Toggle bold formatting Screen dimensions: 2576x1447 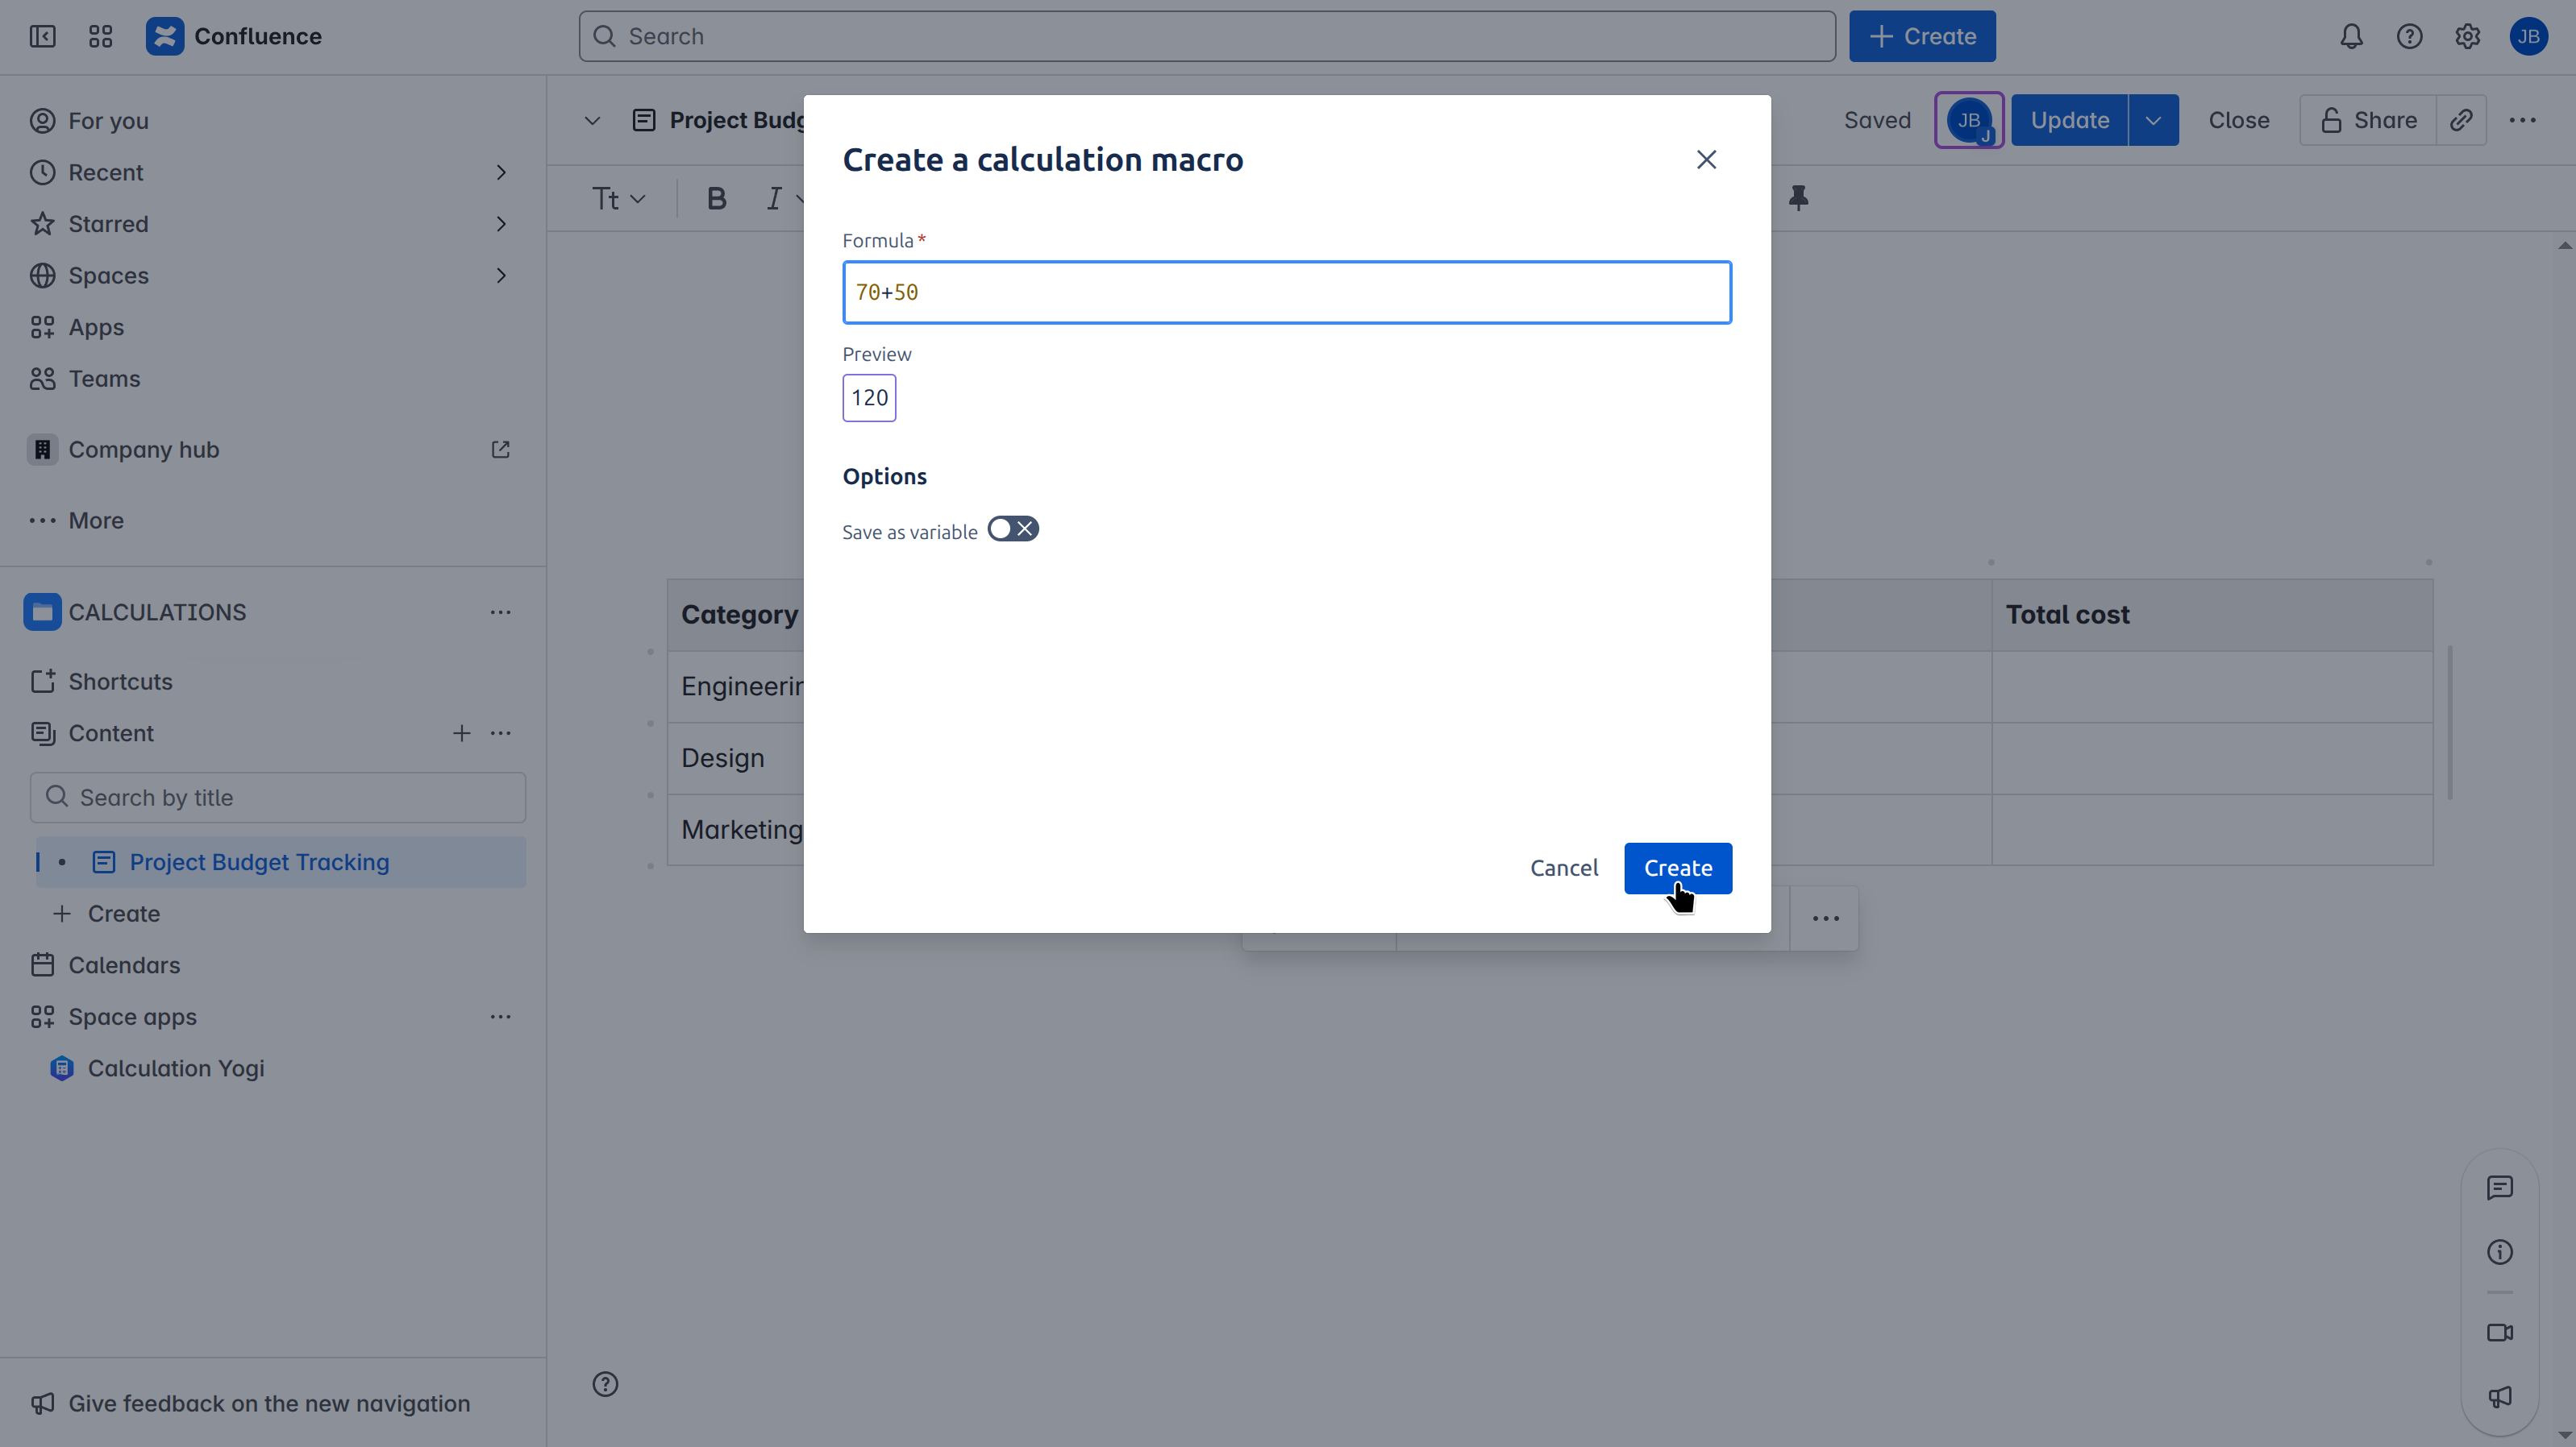[716, 199]
